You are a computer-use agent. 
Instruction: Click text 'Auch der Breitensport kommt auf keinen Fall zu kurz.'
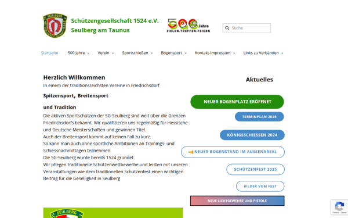[x=97, y=137]
